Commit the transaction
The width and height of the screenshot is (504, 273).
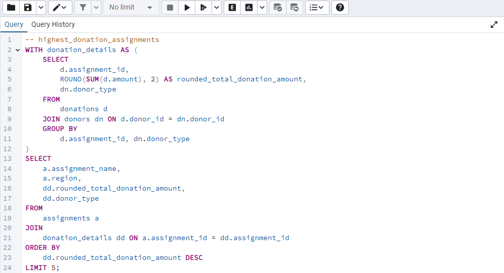[278, 8]
